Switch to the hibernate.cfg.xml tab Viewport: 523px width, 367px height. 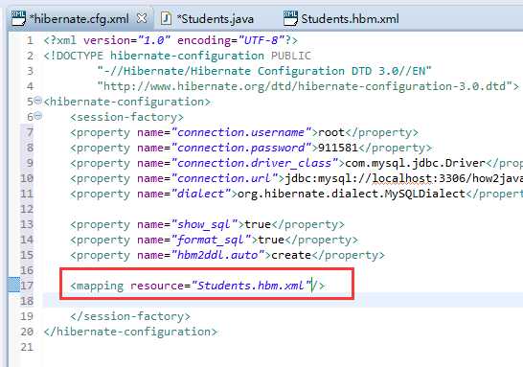[80, 18]
